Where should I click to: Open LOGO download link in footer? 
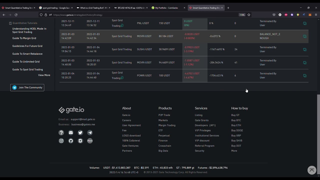pyautogui.click(x=131, y=135)
